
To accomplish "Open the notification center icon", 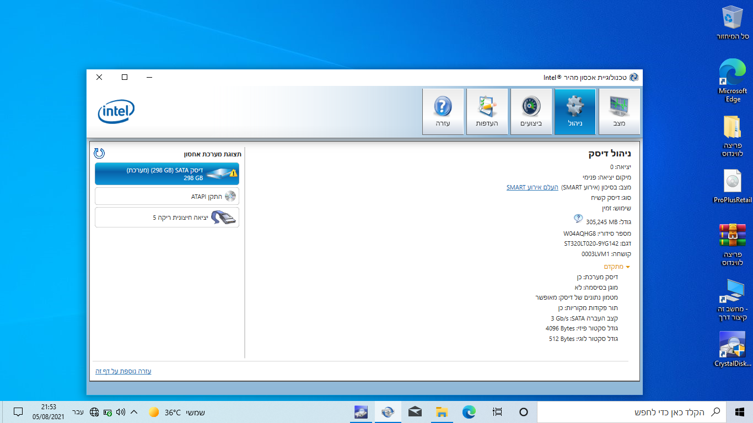I will click(x=18, y=412).
